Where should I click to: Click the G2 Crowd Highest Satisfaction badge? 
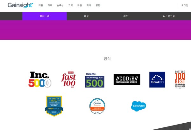tap(97, 106)
